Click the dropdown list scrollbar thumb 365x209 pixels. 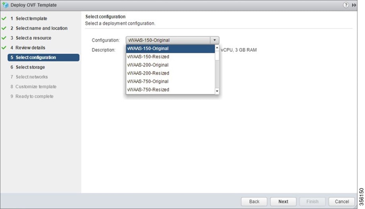pyautogui.click(x=217, y=55)
